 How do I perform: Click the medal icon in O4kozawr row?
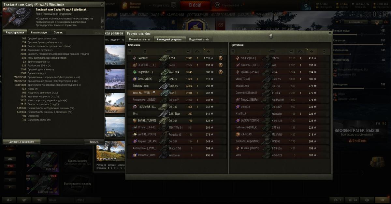coord(221,58)
